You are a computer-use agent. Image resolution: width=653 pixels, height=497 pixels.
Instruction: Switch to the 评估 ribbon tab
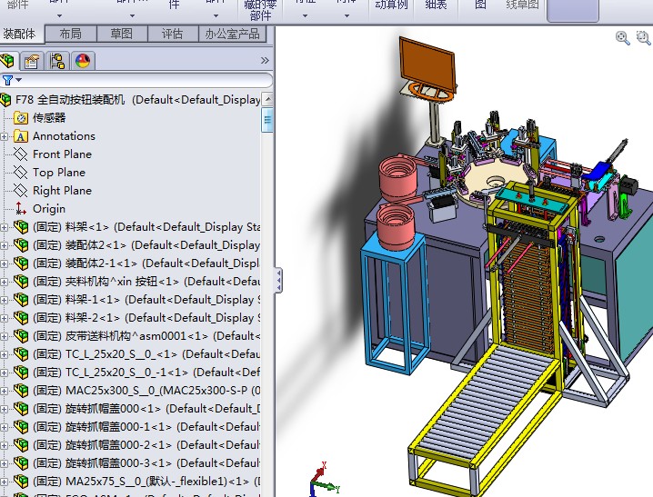173,34
